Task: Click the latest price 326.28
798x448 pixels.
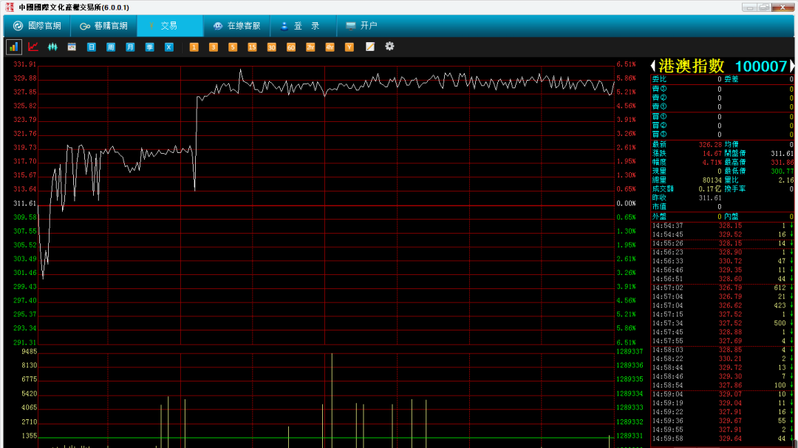Action: click(710, 145)
